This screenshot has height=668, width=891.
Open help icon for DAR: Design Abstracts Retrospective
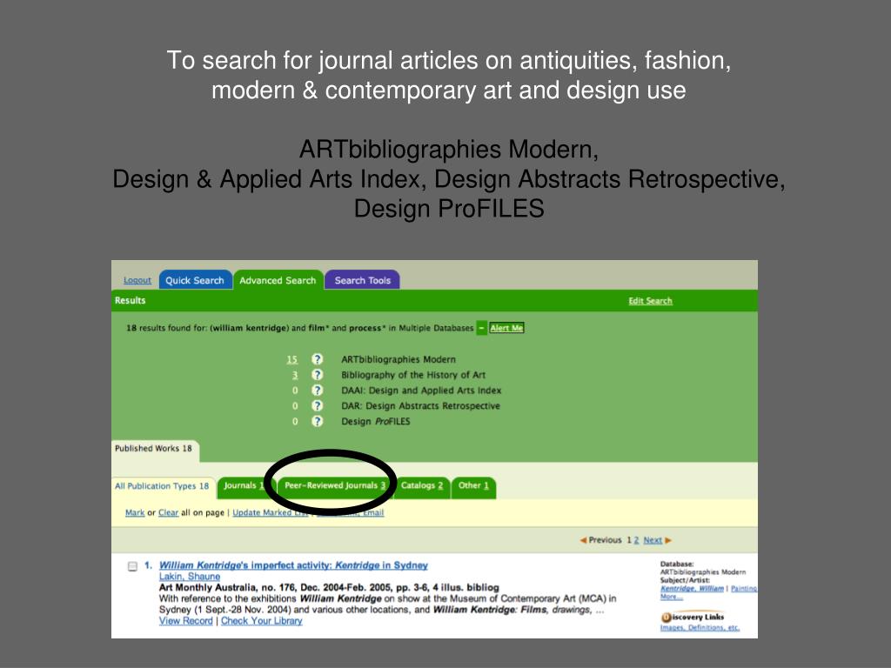317,405
